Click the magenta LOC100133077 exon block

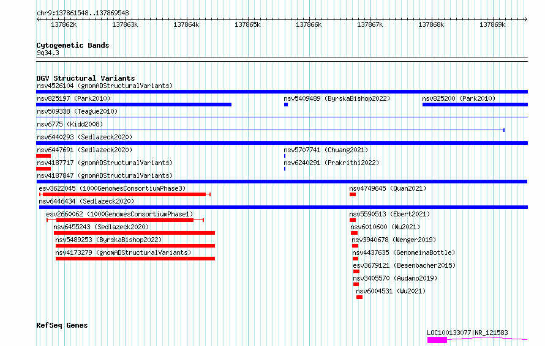[x=437, y=340]
